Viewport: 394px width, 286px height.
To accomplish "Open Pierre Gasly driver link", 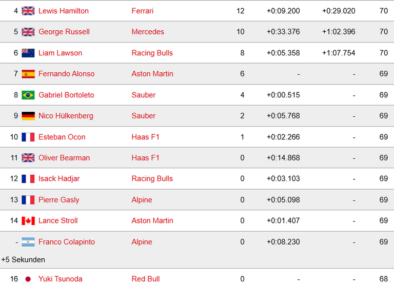I will coord(59,200).
